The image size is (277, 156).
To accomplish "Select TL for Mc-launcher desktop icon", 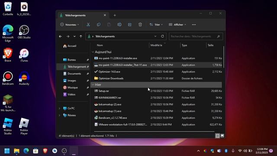I will 8,103.
